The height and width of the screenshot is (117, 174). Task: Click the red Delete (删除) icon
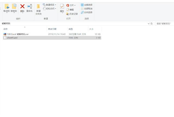(x=22, y=6)
